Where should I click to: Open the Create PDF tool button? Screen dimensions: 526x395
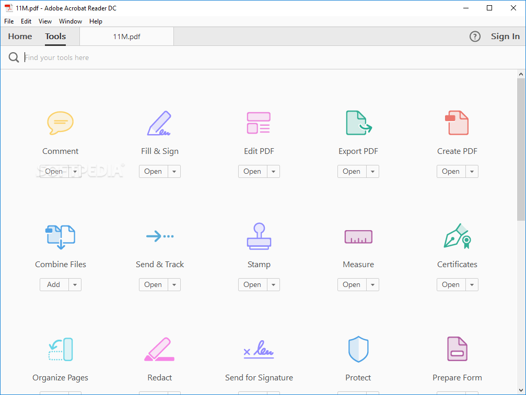point(451,172)
